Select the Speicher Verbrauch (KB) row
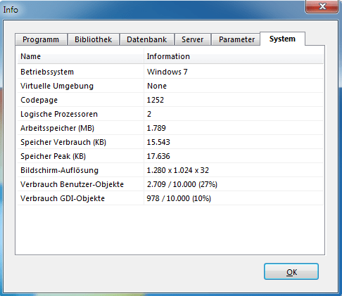The height and width of the screenshot is (296, 342). (170, 142)
